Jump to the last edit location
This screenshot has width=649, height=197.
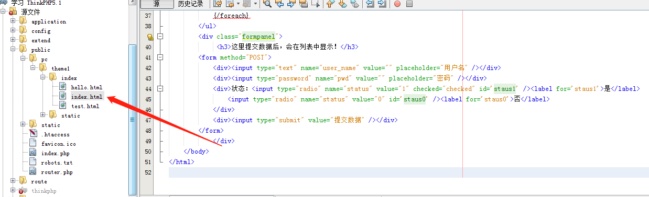pos(218,3)
